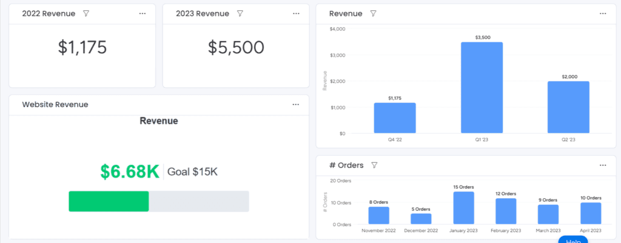Image resolution: width=621 pixels, height=243 pixels.
Task: Open the # Orders widget options menu
Action: (603, 165)
